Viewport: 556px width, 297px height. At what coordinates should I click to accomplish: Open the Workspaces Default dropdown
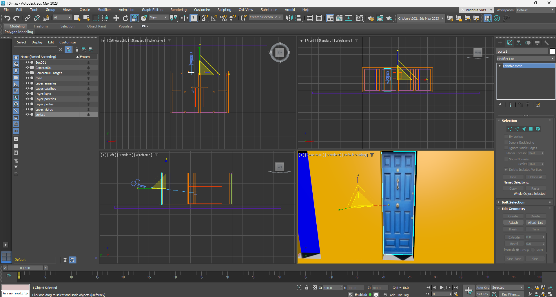tap(535, 10)
